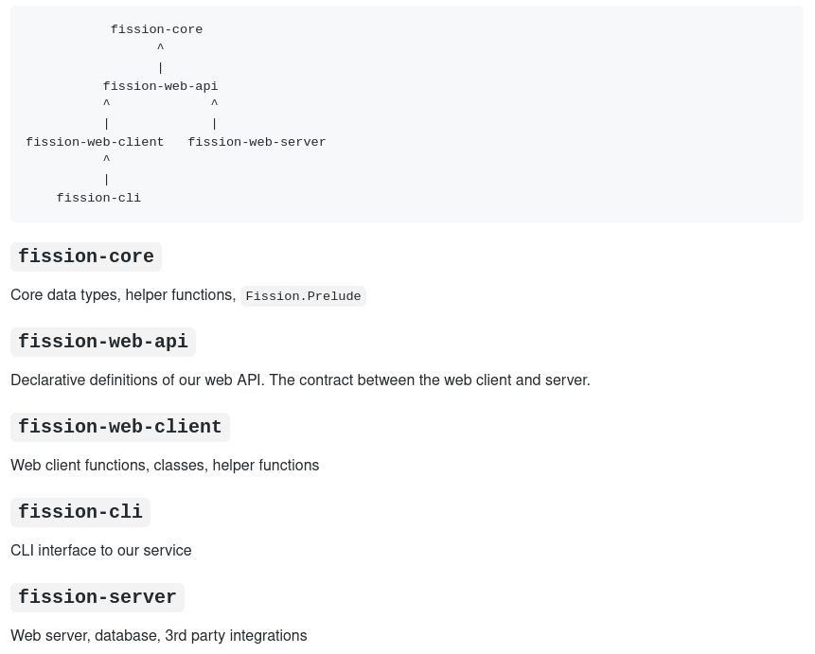This screenshot has height=654, width=815.
Task: Click fission-web-client text in diagram
Action: pyautogui.click(x=95, y=142)
